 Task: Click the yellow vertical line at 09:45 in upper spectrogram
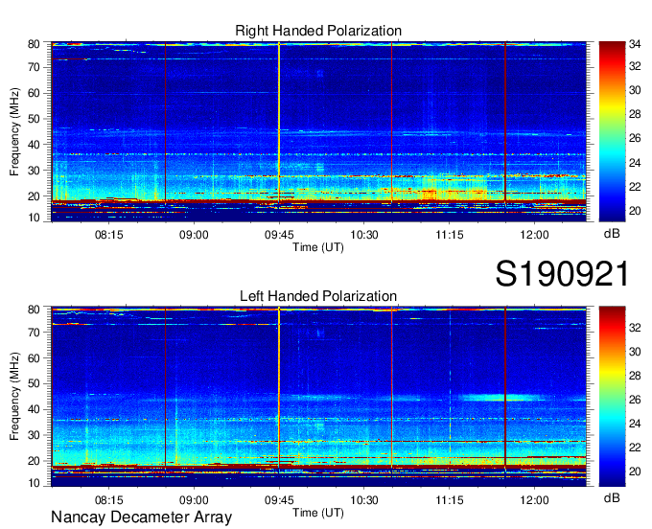tap(279, 123)
